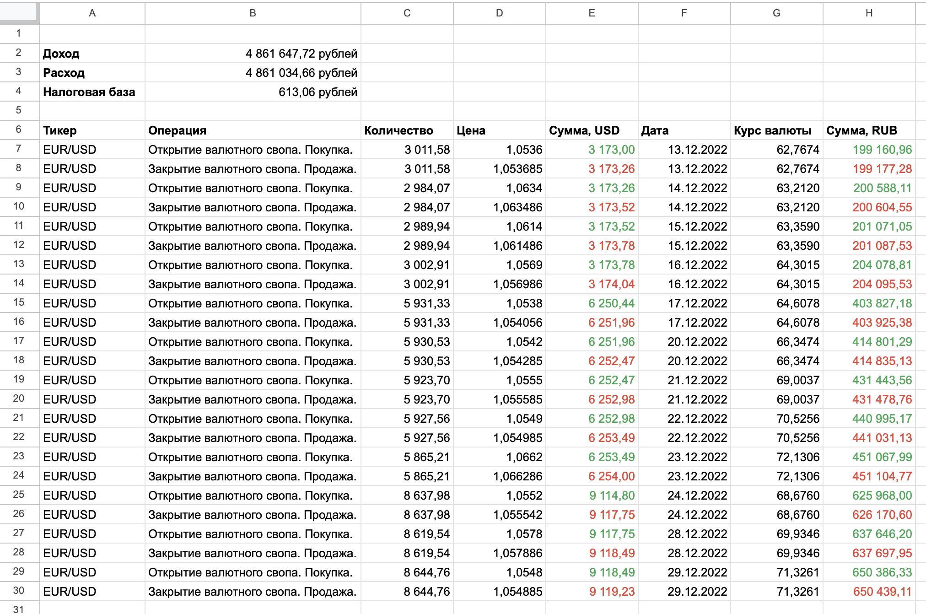926x614 pixels.
Task: Click the 'Операция' header cell
Action: pyautogui.click(x=253, y=130)
